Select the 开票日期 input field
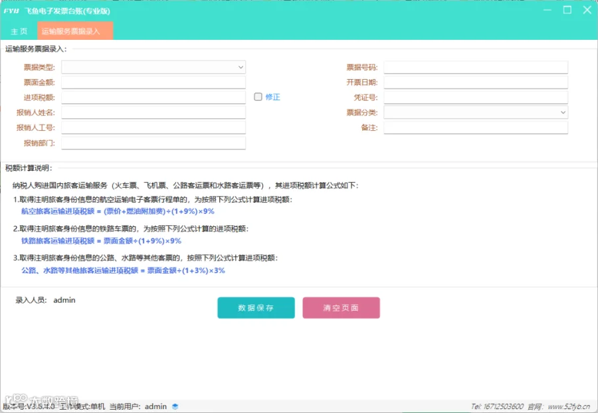598x413 pixels. click(x=476, y=82)
